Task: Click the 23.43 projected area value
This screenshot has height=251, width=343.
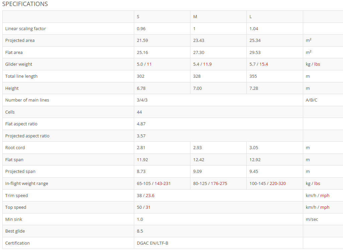Action: [199, 41]
